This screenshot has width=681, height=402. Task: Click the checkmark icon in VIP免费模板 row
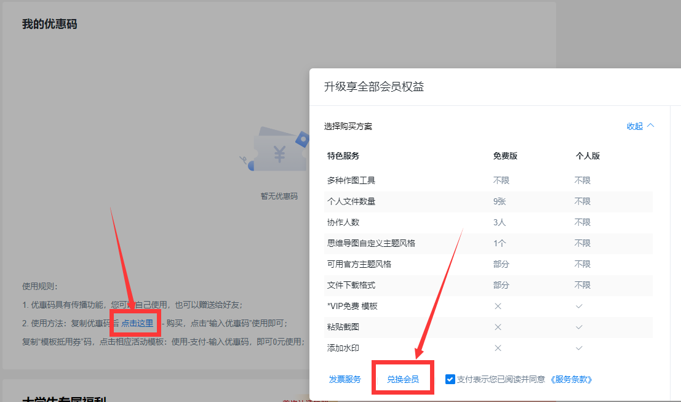579,306
